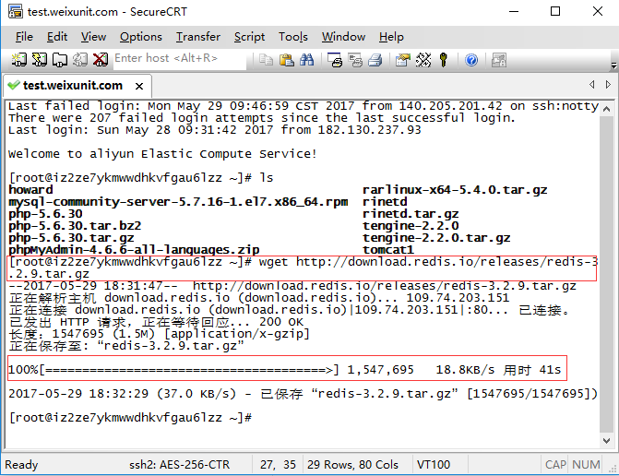Screen dimensions: 619x476
Task: Click 'tengine-2.2.0.tar.gz' file name
Action: point(436,238)
